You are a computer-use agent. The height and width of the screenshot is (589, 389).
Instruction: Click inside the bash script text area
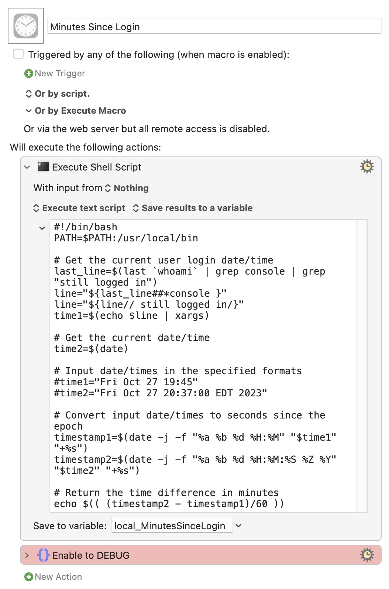point(203,366)
